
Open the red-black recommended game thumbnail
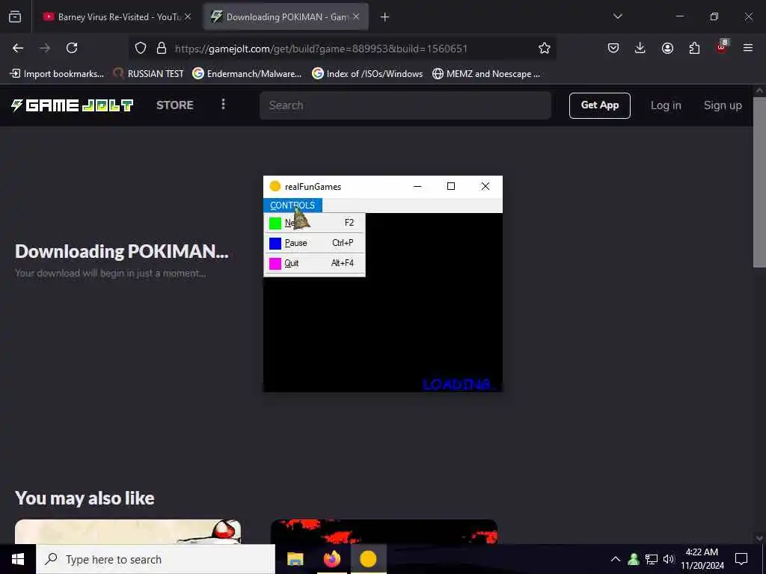(384, 531)
